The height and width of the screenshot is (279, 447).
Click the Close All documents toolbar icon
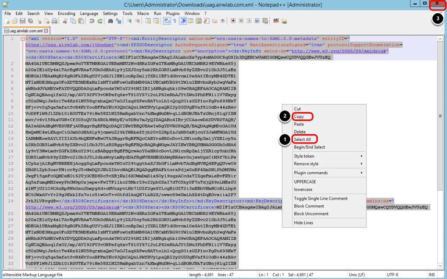pyautogui.click(x=48, y=21)
